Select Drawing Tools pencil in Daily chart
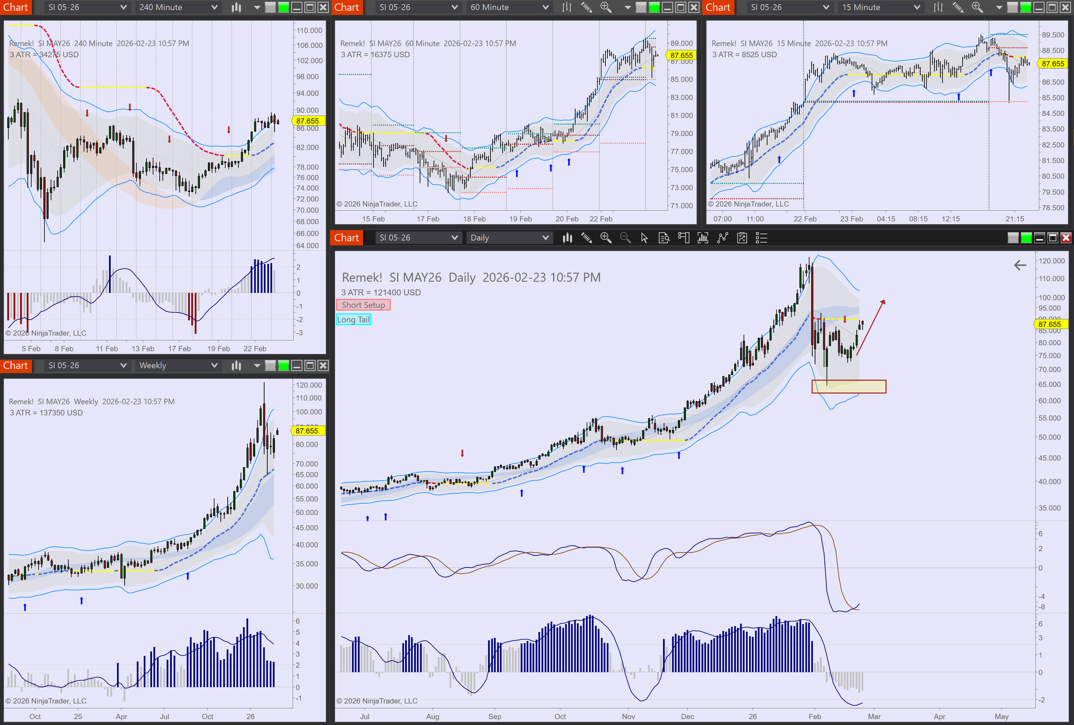1074x725 pixels. point(586,238)
